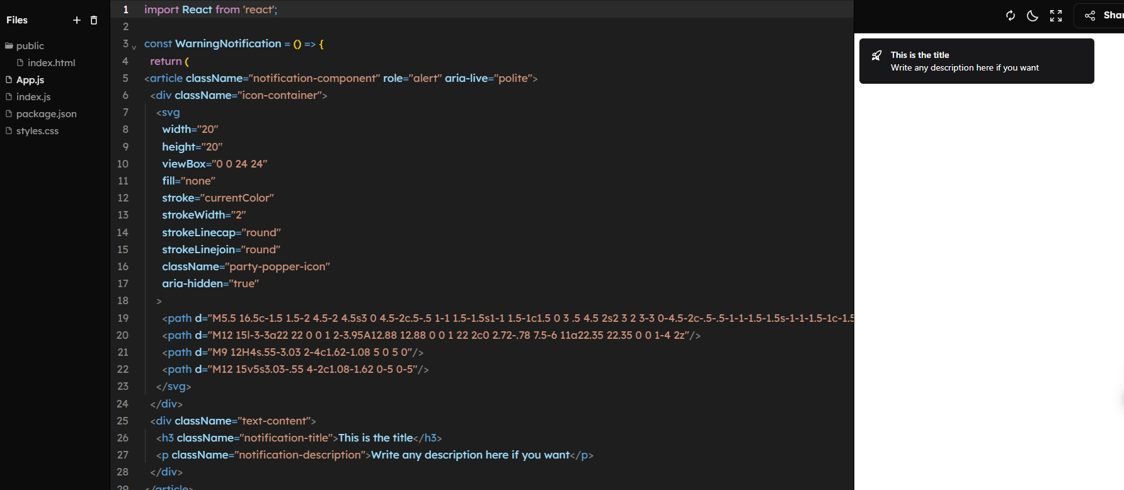Click path 'M12 15v5s3.03-.55' line

295,369
